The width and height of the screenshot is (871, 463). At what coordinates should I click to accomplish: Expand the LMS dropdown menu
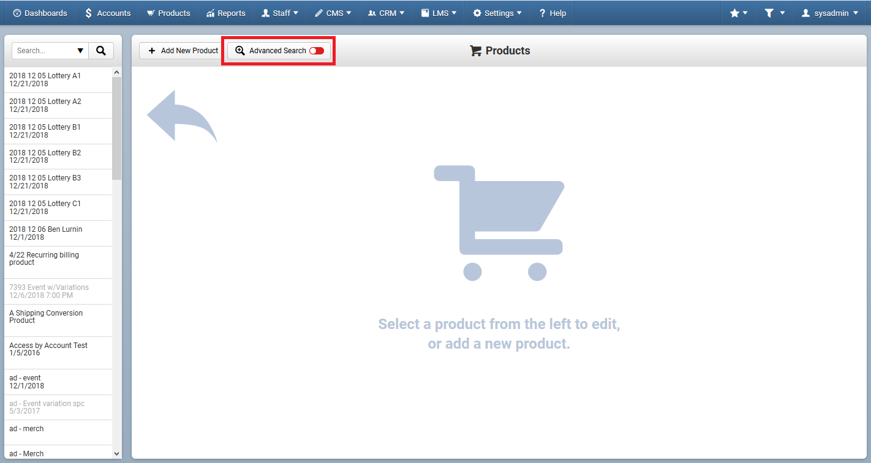point(439,13)
